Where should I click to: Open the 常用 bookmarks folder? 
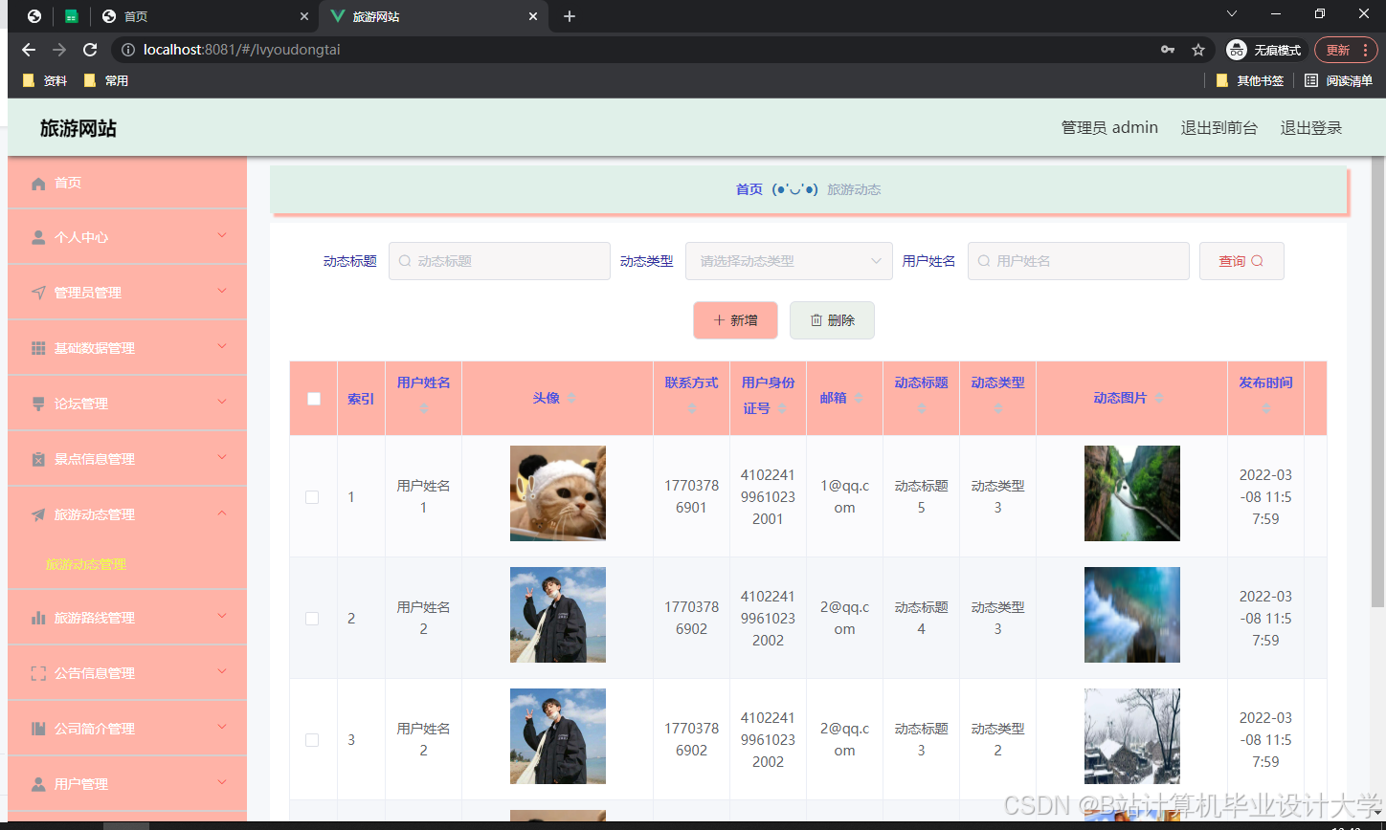click(106, 80)
